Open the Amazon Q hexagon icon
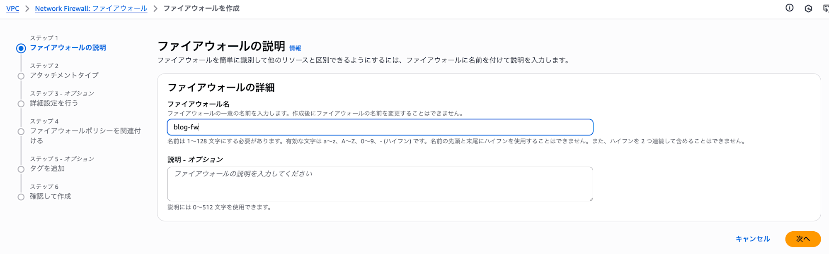The height and width of the screenshot is (254, 829). (808, 8)
